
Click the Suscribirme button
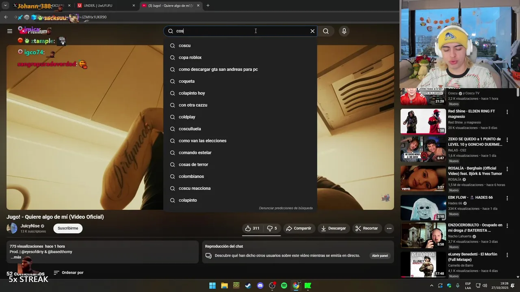68,228
